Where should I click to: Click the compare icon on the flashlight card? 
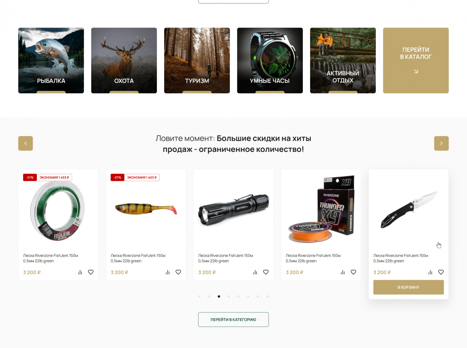255,272
